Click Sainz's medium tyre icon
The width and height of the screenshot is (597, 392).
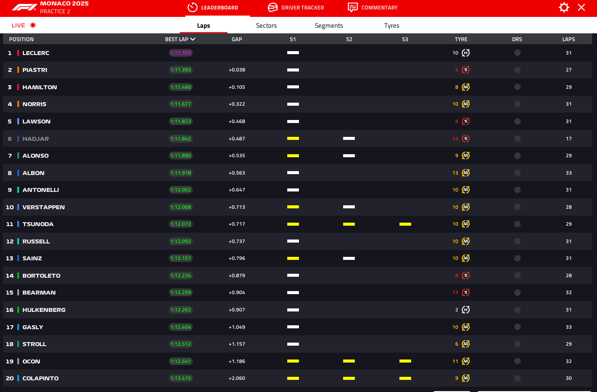click(x=466, y=258)
